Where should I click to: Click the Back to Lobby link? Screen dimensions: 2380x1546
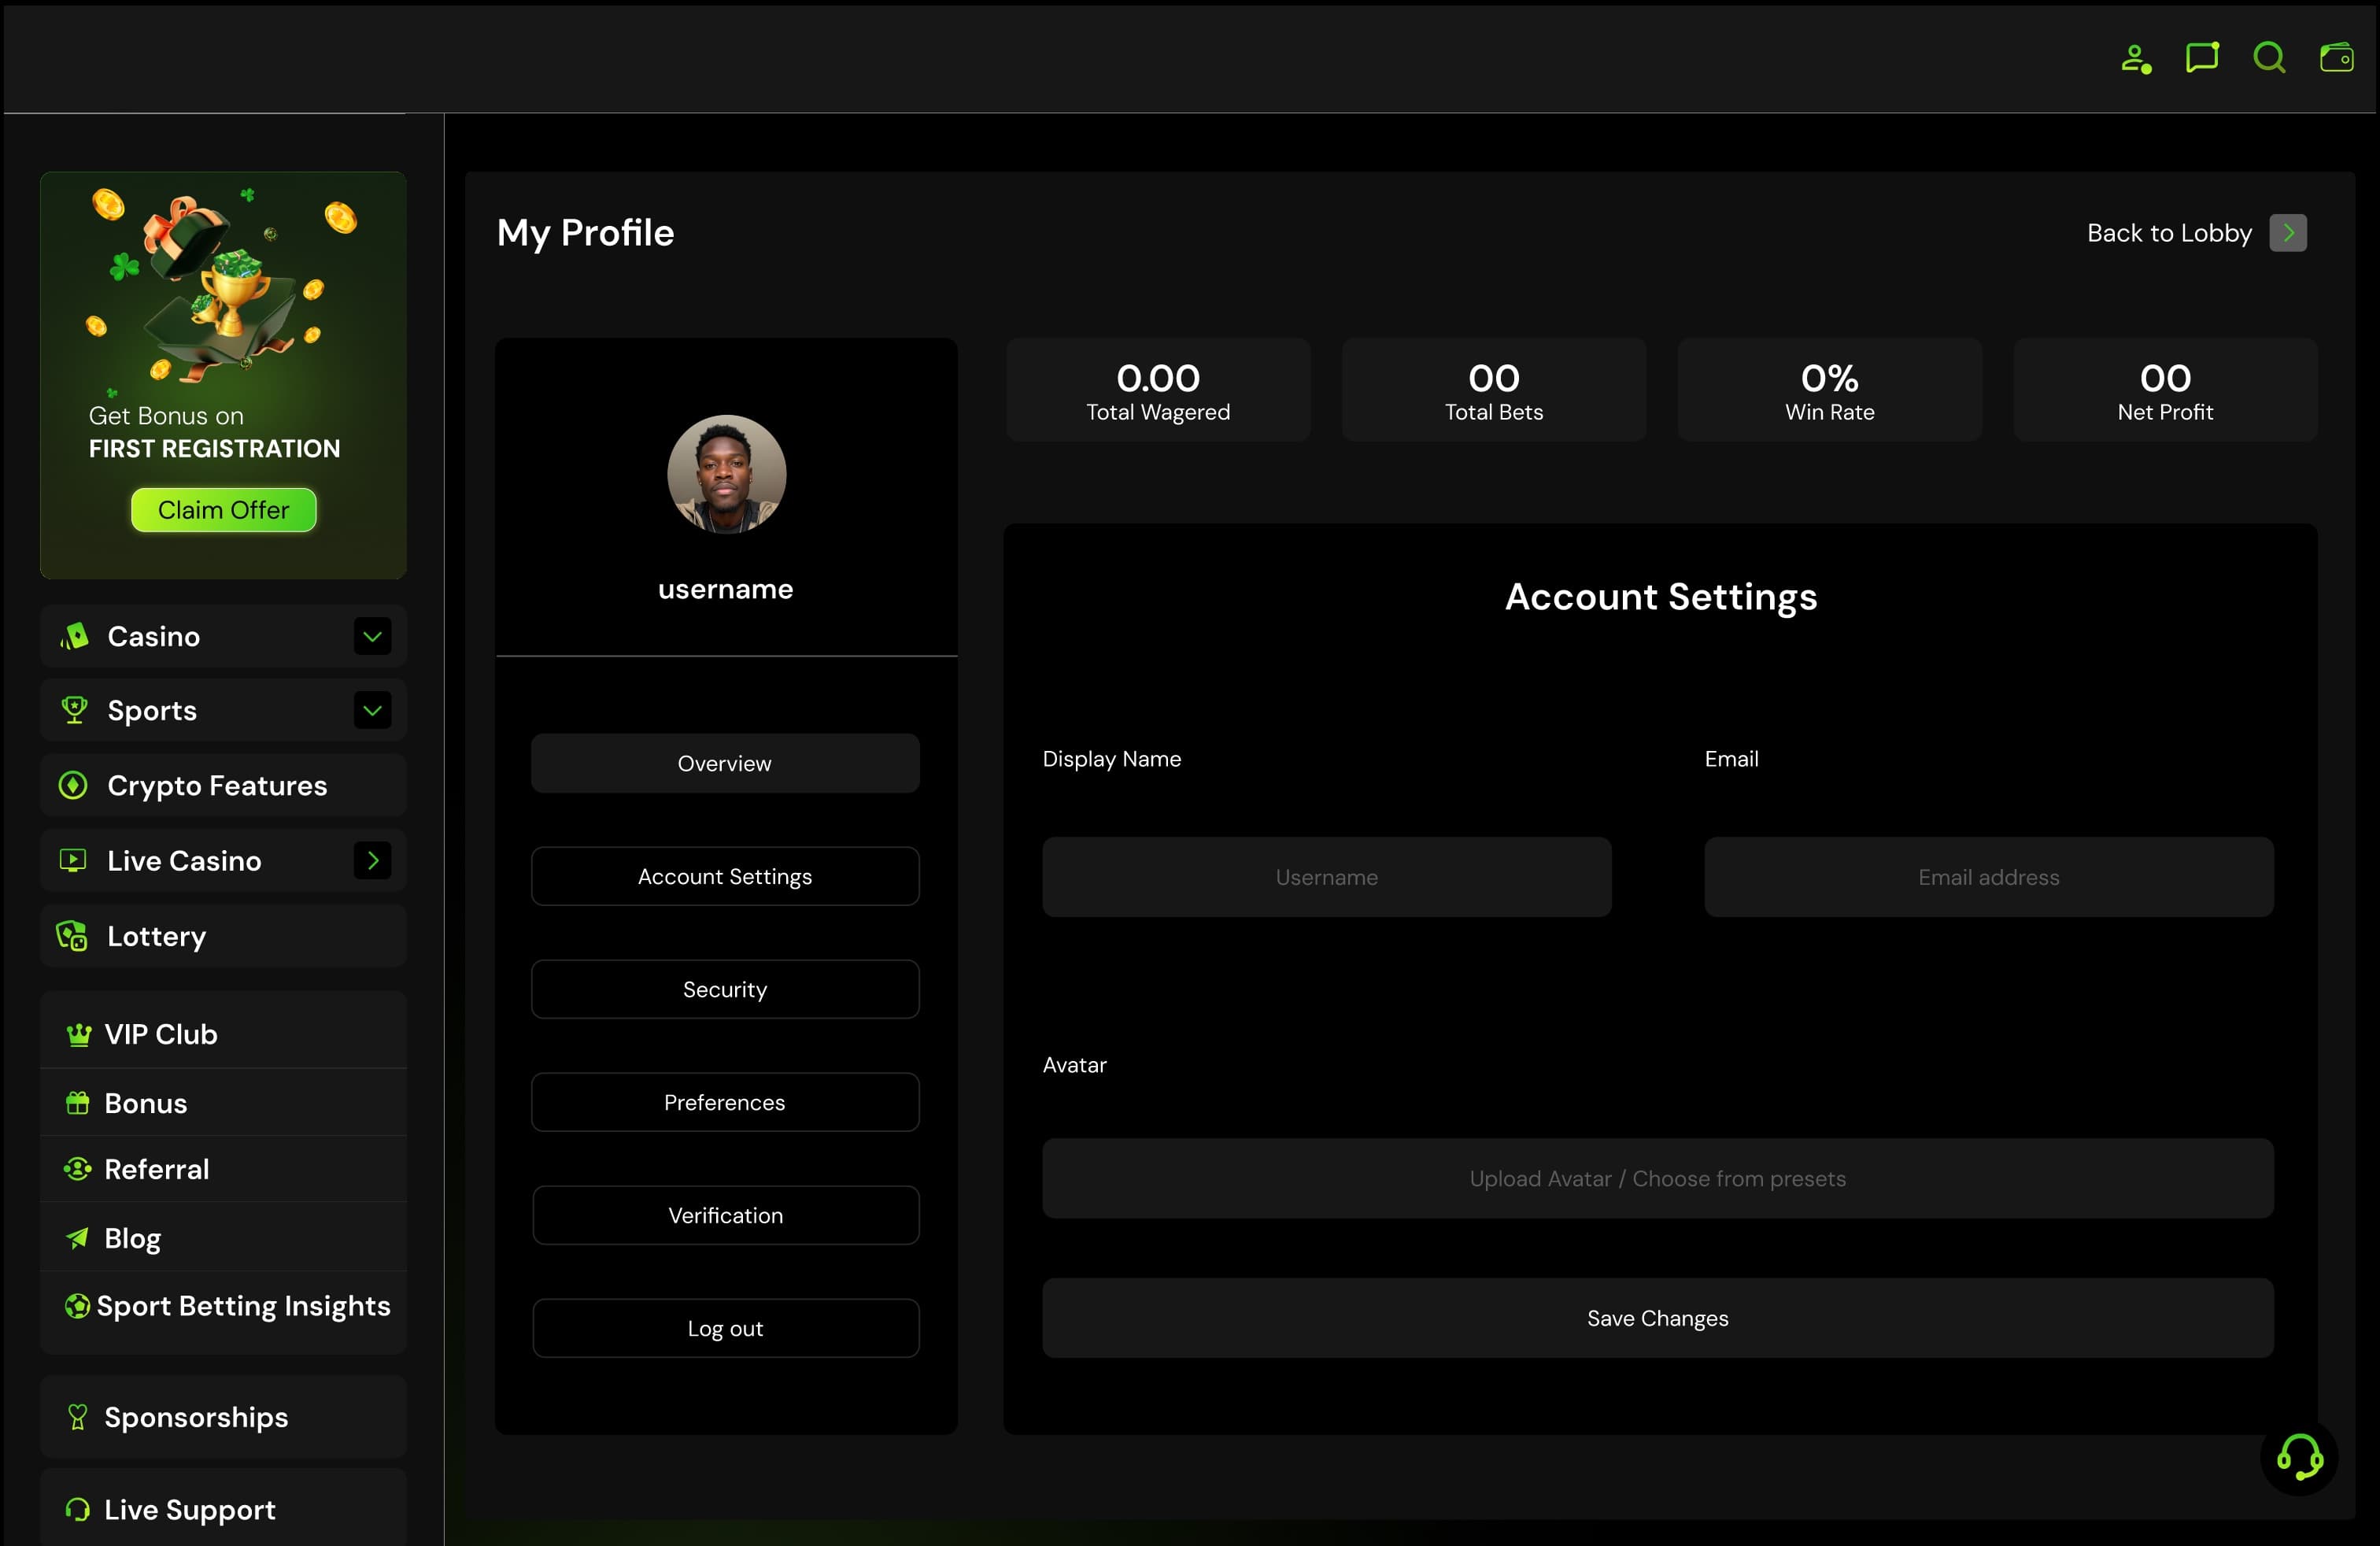coord(2169,233)
